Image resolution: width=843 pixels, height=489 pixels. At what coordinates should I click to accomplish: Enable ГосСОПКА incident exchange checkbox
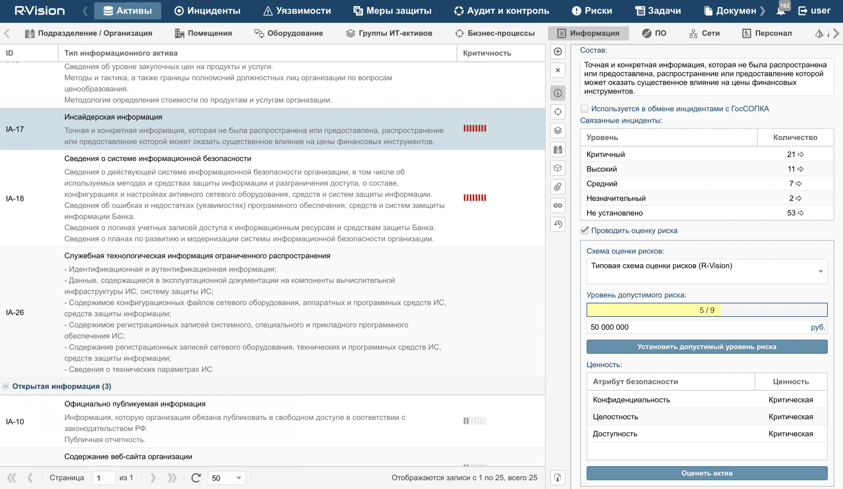coord(585,109)
